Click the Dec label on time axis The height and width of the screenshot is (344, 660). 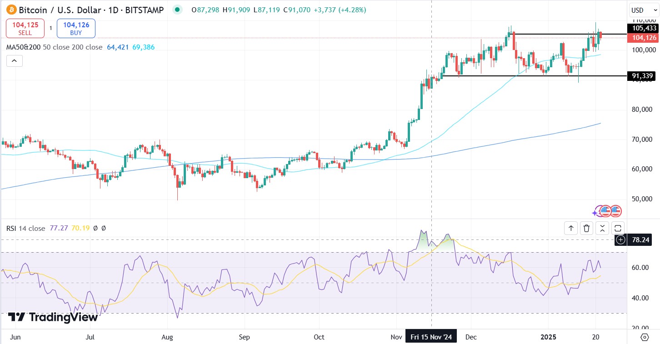(471, 337)
